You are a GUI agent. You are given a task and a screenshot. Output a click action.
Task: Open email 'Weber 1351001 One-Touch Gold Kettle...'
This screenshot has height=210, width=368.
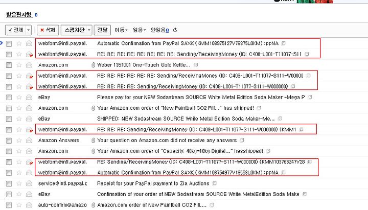[x=144, y=65]
